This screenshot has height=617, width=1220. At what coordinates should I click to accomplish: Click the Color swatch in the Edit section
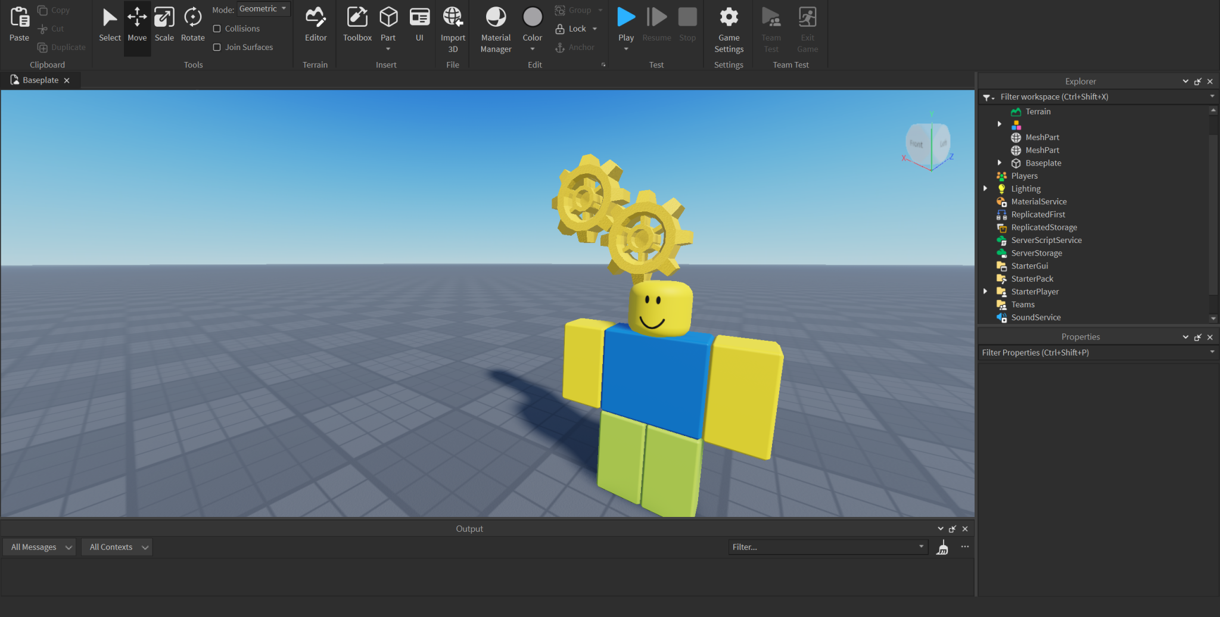click(532, 17)
